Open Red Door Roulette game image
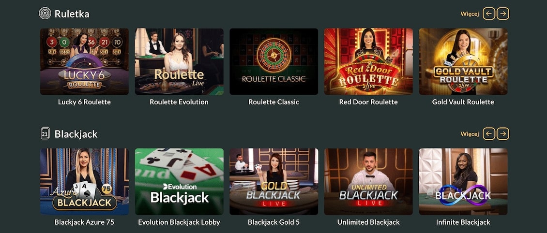 (x=368, y=62)
